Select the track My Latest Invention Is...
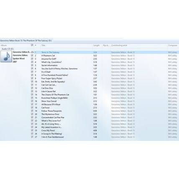The width and height of the screenshot is (179, 179). tap(51, 127)
